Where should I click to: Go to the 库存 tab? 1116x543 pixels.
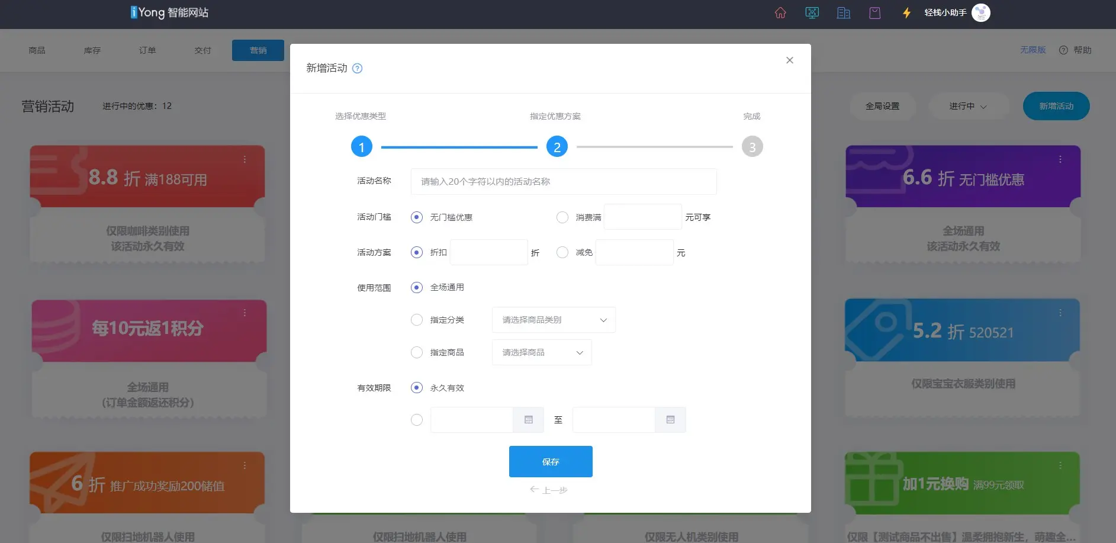tap(92, 50)
